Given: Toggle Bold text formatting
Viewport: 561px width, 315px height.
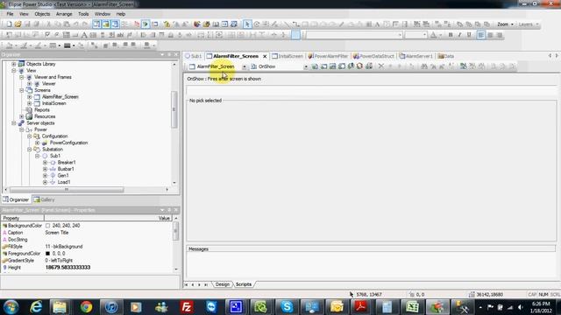Looking at the screenshot, I should click(x=451, y=35).
